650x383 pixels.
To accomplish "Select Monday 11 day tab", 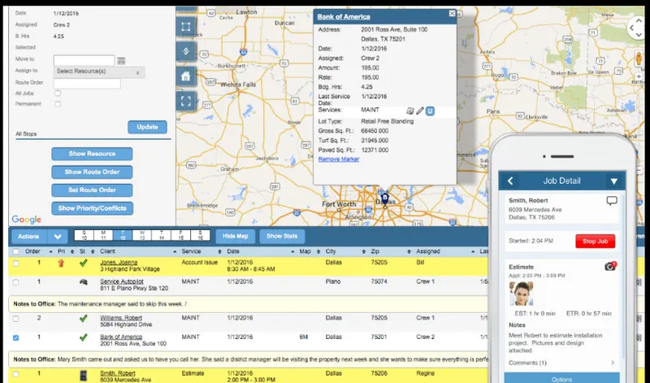I will click(x=103, y=236).
